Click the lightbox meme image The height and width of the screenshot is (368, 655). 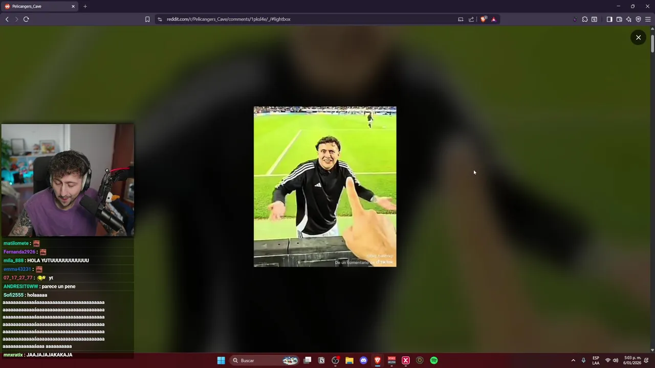(325, 187)
